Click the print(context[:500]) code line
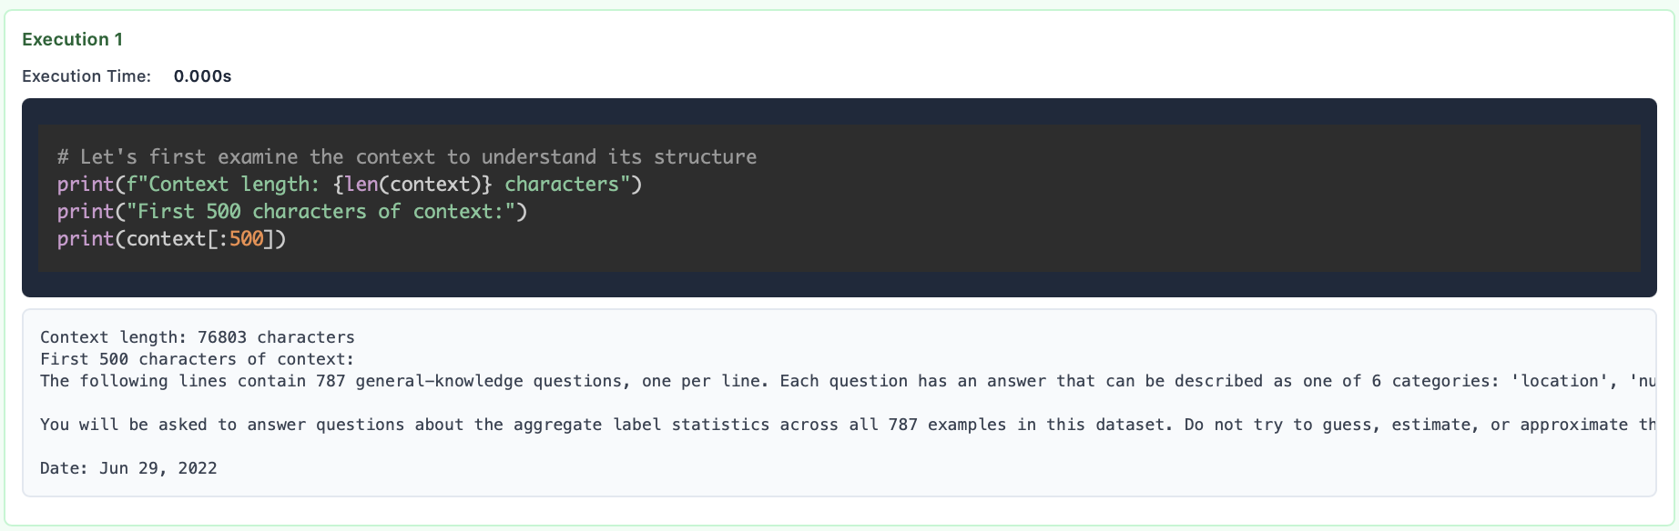The width and height of the screenshot is (1679, 531). [171, 239]
